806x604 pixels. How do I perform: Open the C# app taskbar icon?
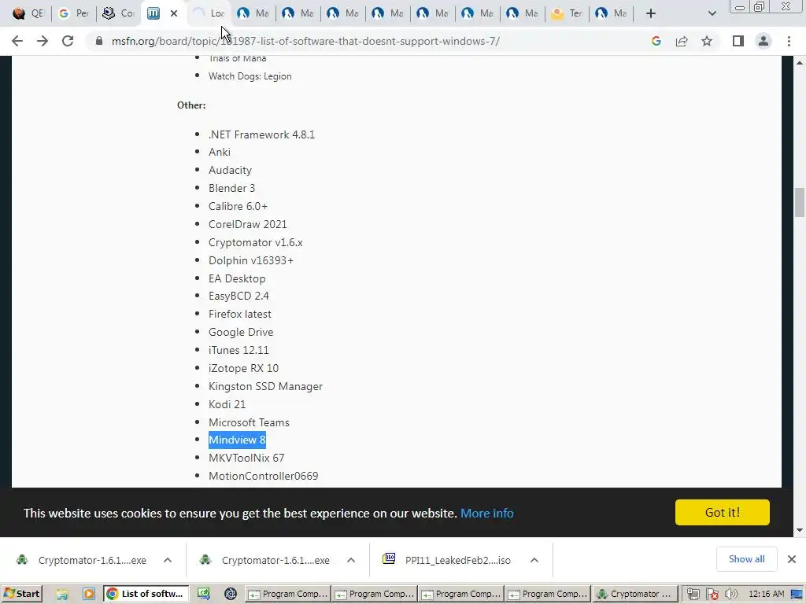coord(204,595)
